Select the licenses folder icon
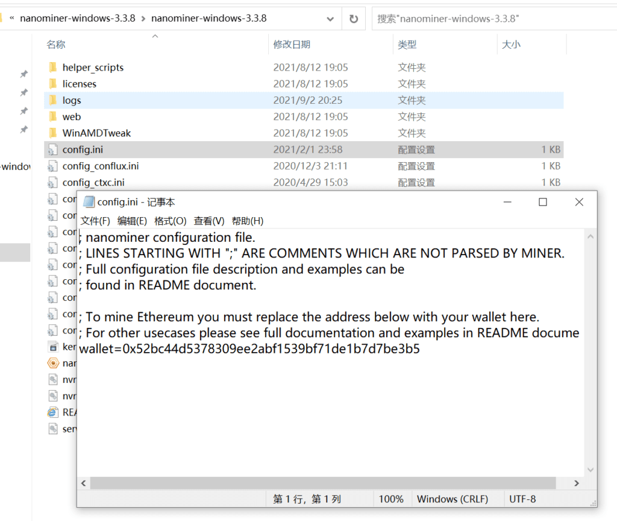 point(52,84)
